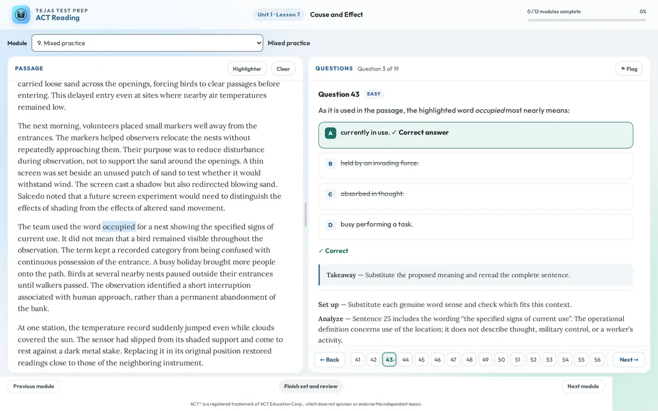
Task: Go to the Previous module
Action: (33, 386)
